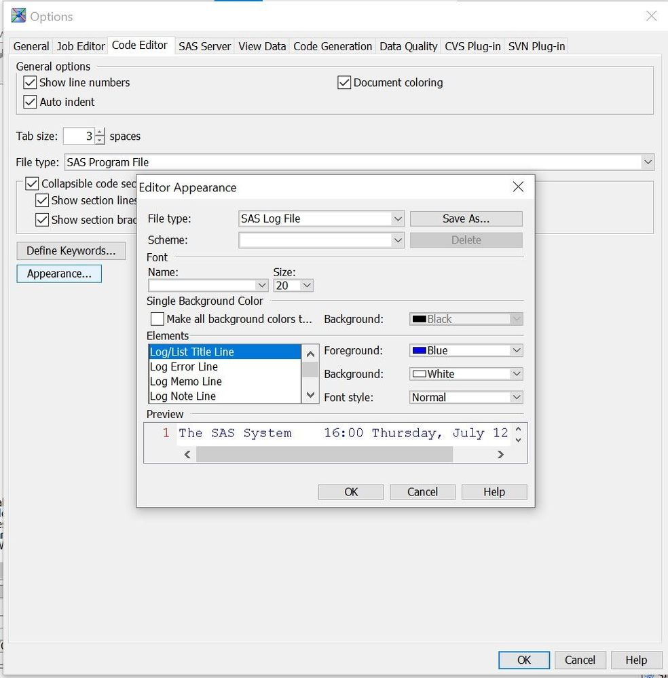This screenshot has height=678, width=668.
Task: Switch to the SVN Plug-in tab
Action: (536, 46)
